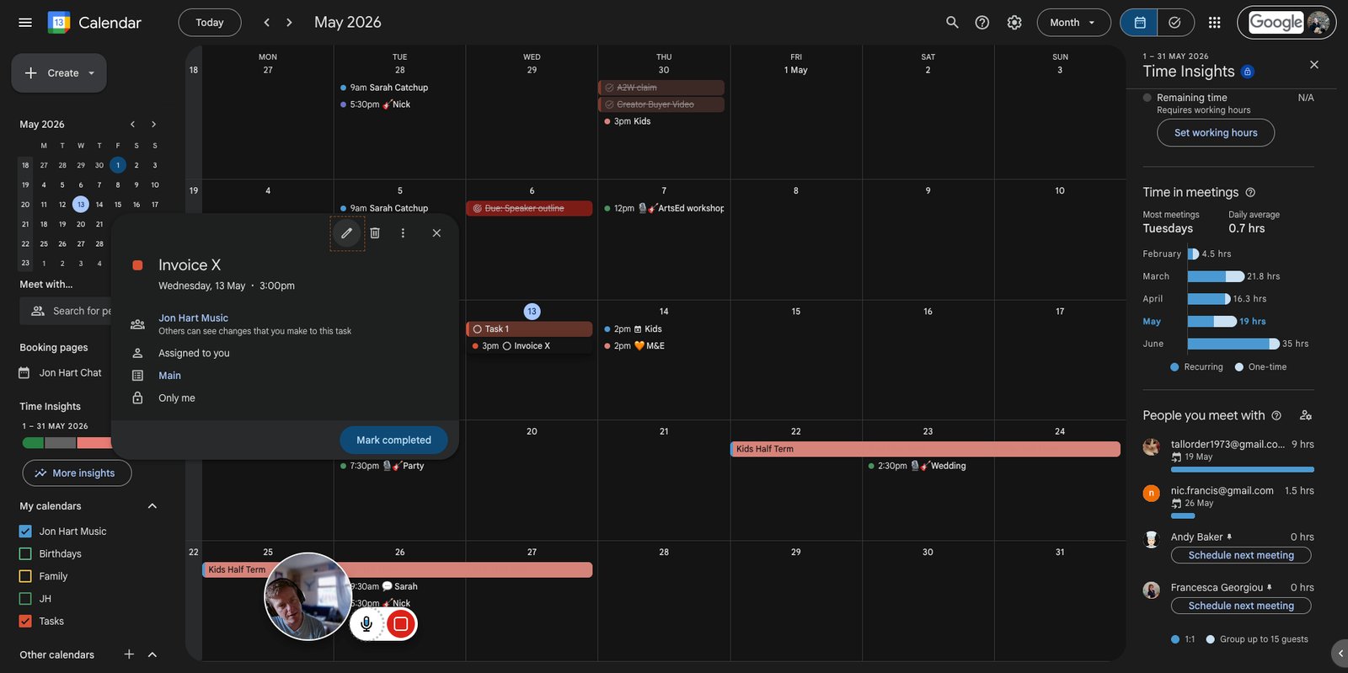The image size is (1348, 673).
Task: Open the settings gear menu
Action: click(x=1014, y=23)
